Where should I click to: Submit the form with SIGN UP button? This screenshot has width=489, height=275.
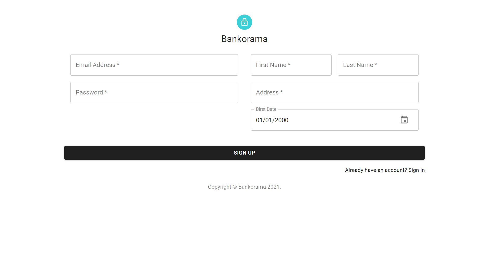(244, 153)
